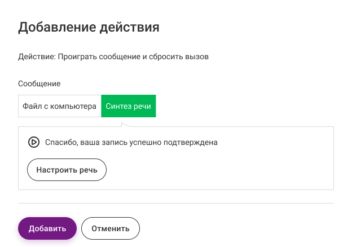Listen to the confirmation message audio

pyautogui.click(x=34, y=142)
